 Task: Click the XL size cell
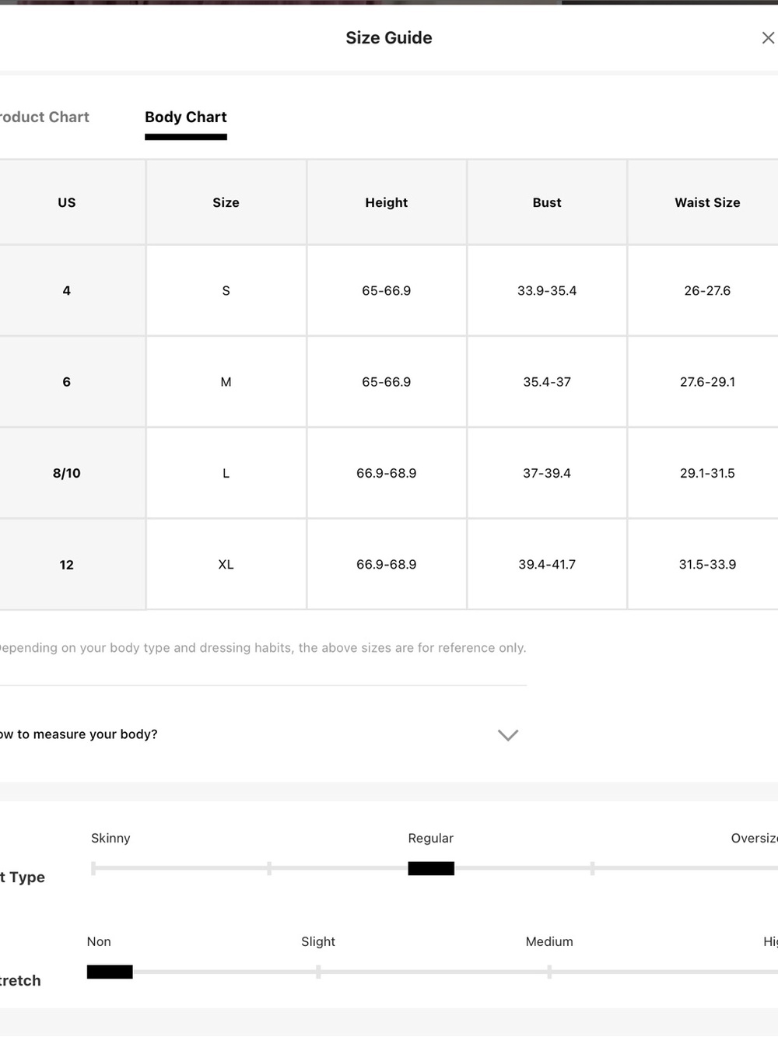226,565
